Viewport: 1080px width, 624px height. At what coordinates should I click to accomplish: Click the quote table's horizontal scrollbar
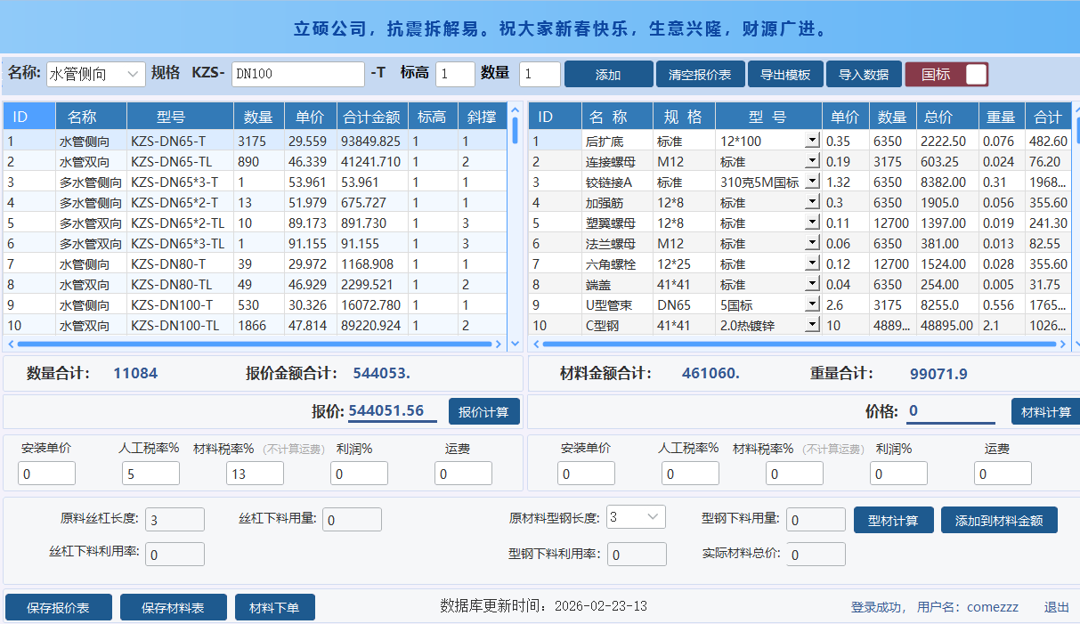[256, 344]
